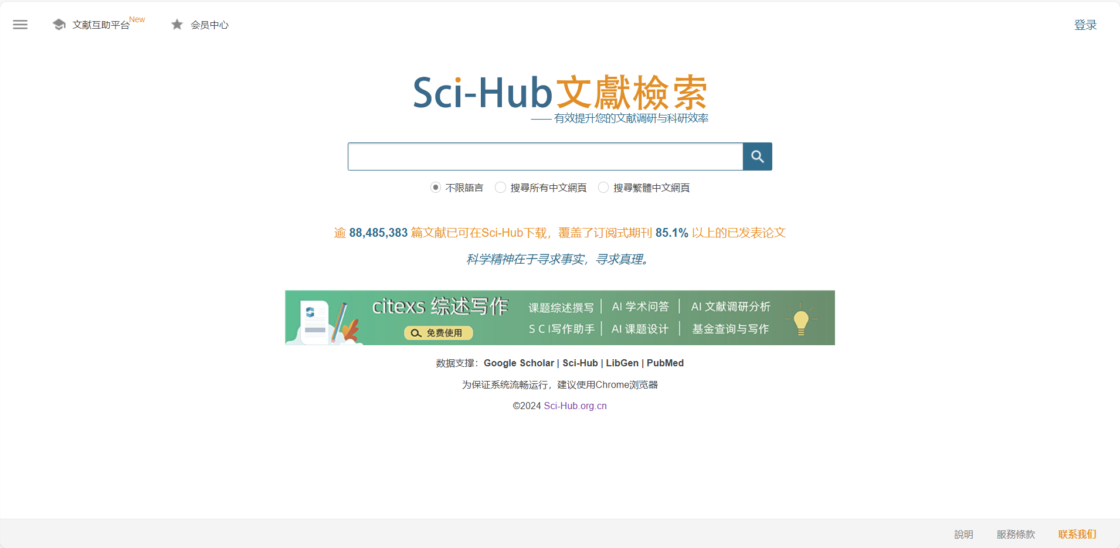Select the 不限語言 radio button
The image size is (1120, 548).
[x=436, y=188]
